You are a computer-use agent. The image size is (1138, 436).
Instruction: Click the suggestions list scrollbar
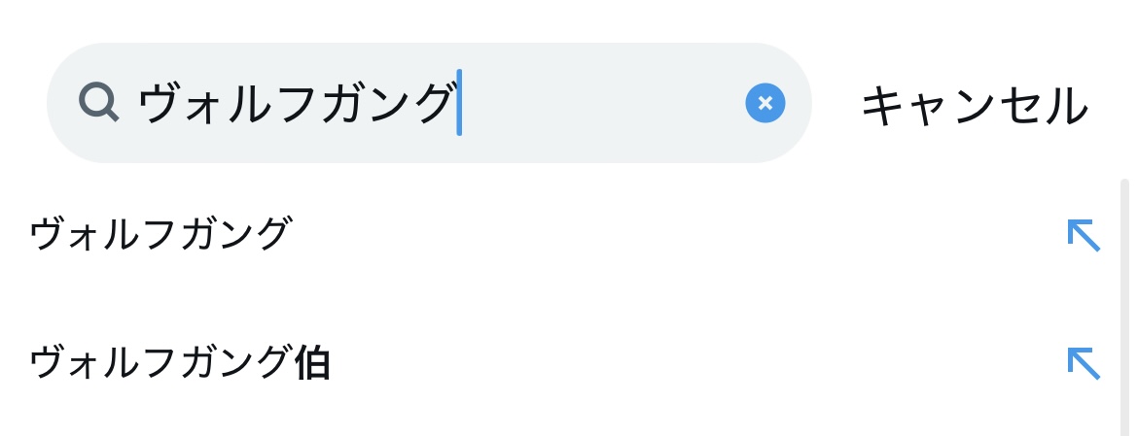point(1125,301)
